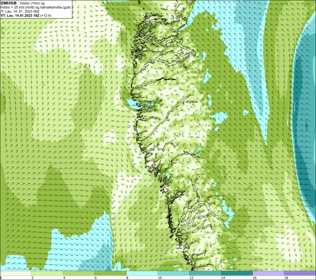Click the scale label '16'
The height and width of the screenshot is (280, 316).
(254, 278)
